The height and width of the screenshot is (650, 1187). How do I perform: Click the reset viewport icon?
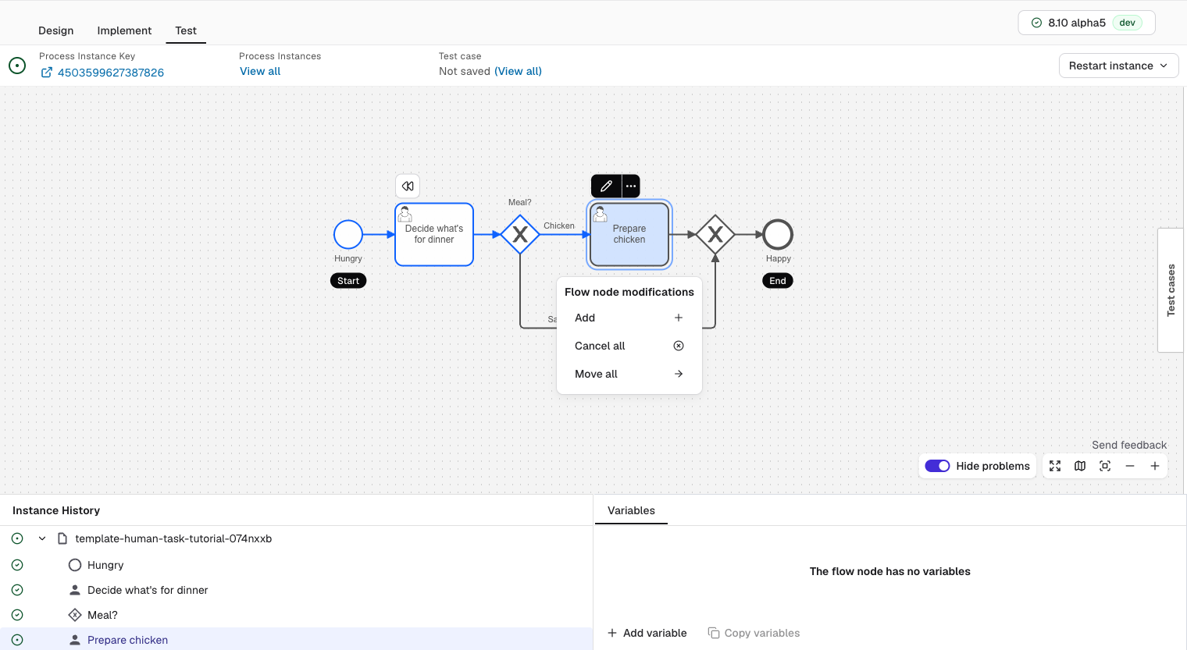[x=1105, y=466]
